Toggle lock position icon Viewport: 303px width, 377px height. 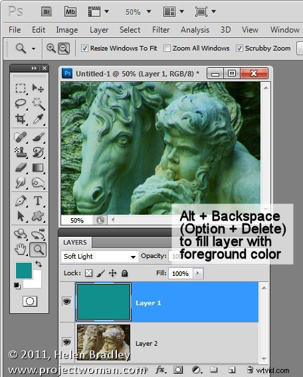pos(113,273)
